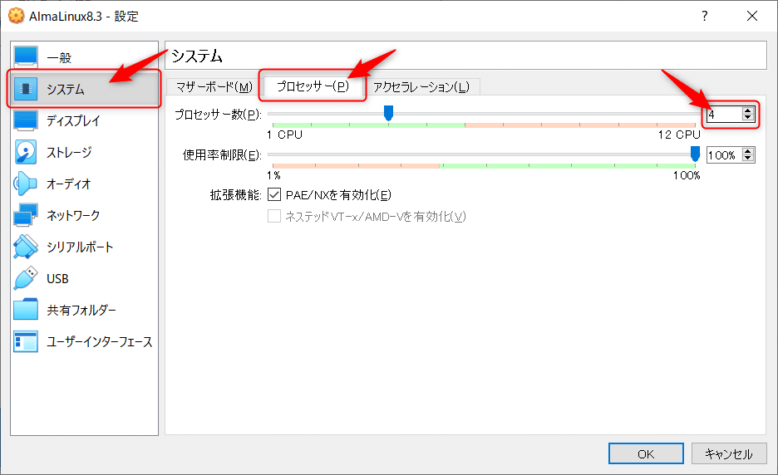Open the 一般 (General) settings icon
Image resolution: width=778 pixels, height=475 pixels.
(26, 57)
